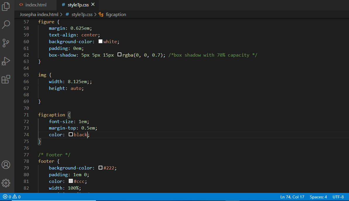Click the breadcrumb chevron before figcaption

tap(95, 14)
